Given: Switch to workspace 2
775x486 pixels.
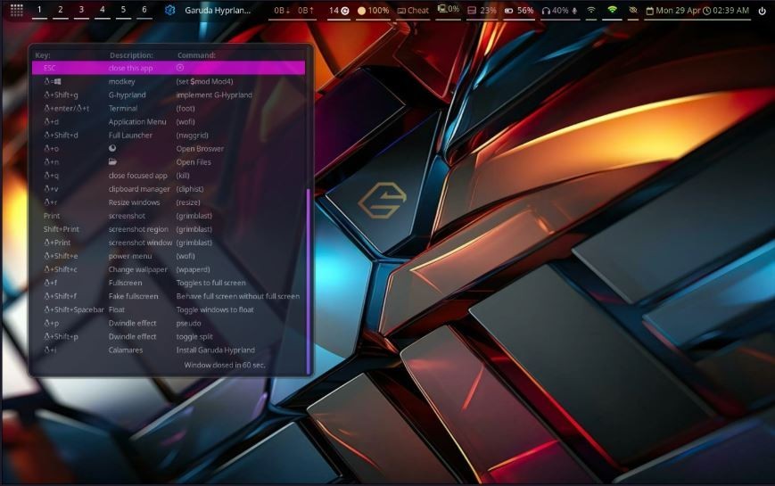Looking at the screenshot, I should click(x=61, y=10).
